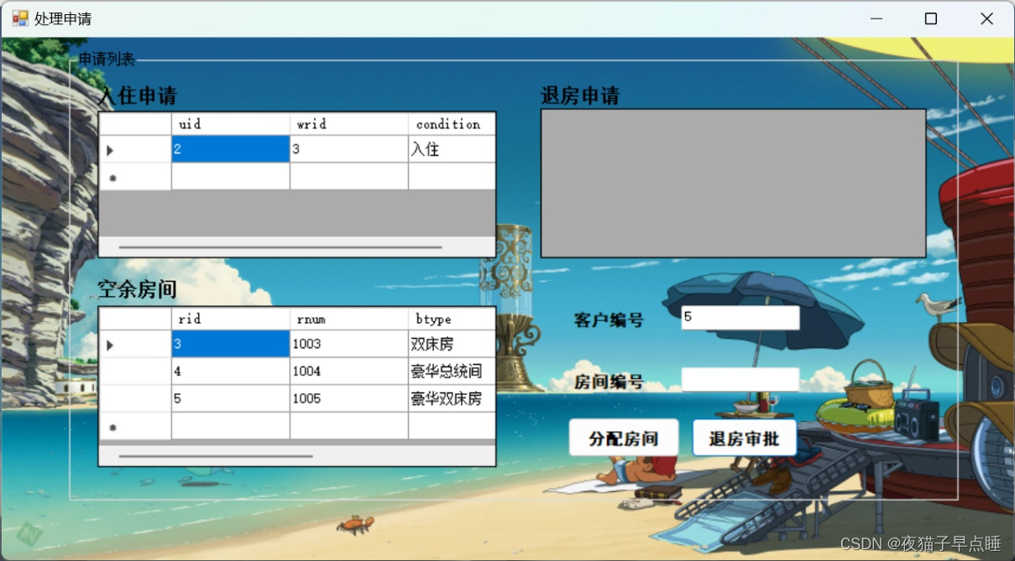Click row header of room 1005 row
Screen dimensions: 1015x561
[x=135, y=399]
